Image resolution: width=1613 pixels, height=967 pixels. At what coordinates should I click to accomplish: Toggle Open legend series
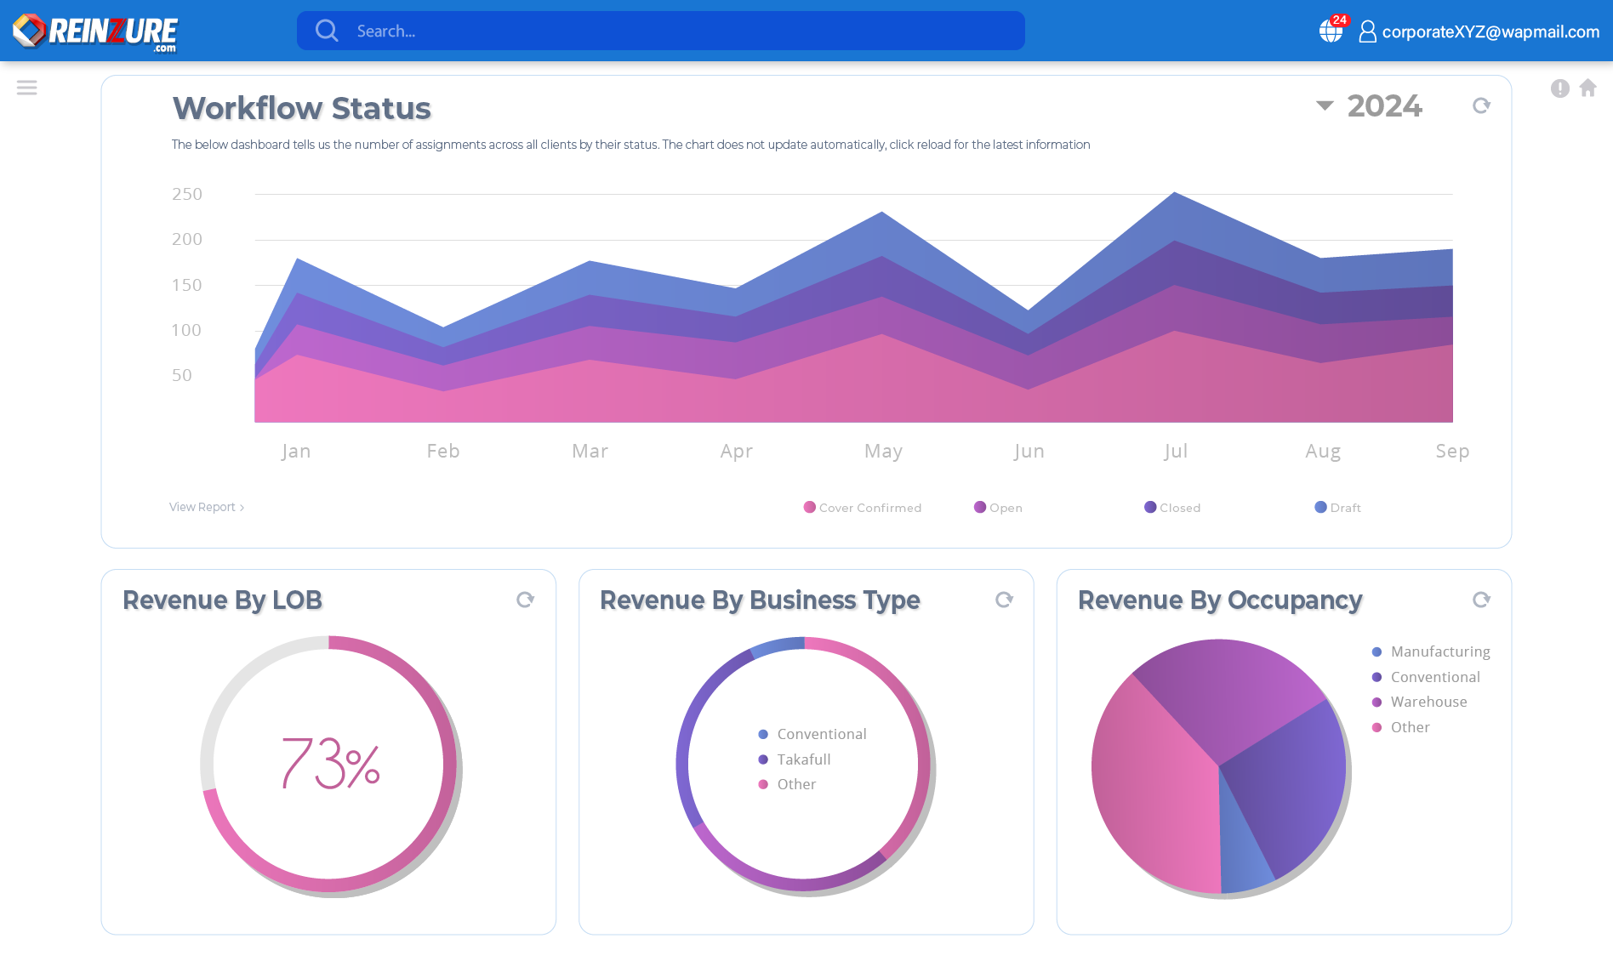point(998,508)
